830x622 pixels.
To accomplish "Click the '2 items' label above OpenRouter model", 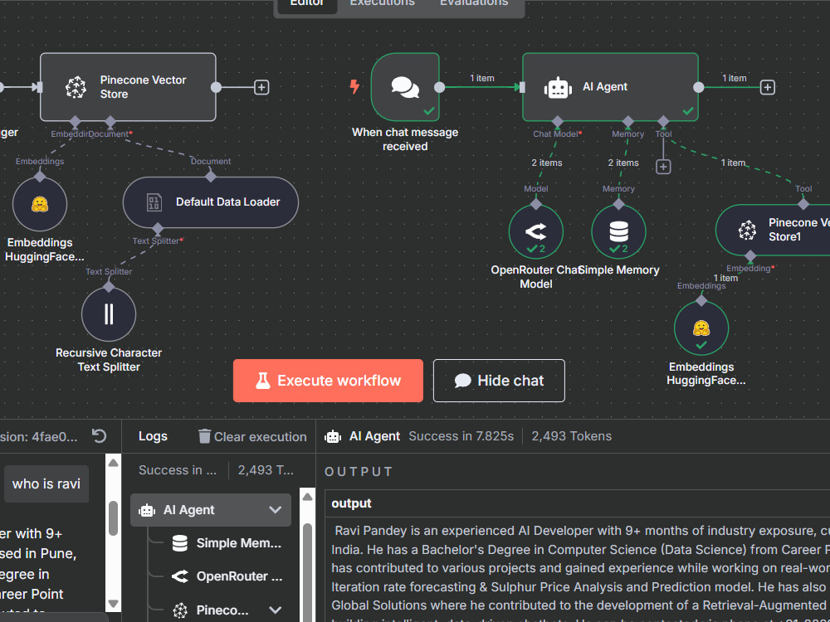I will click(547, 163).
